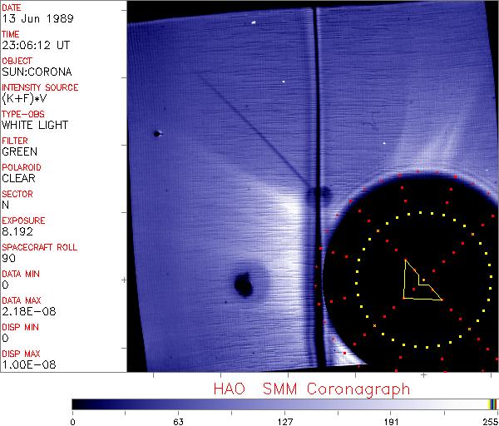Select the GREEN filter value

19,152
